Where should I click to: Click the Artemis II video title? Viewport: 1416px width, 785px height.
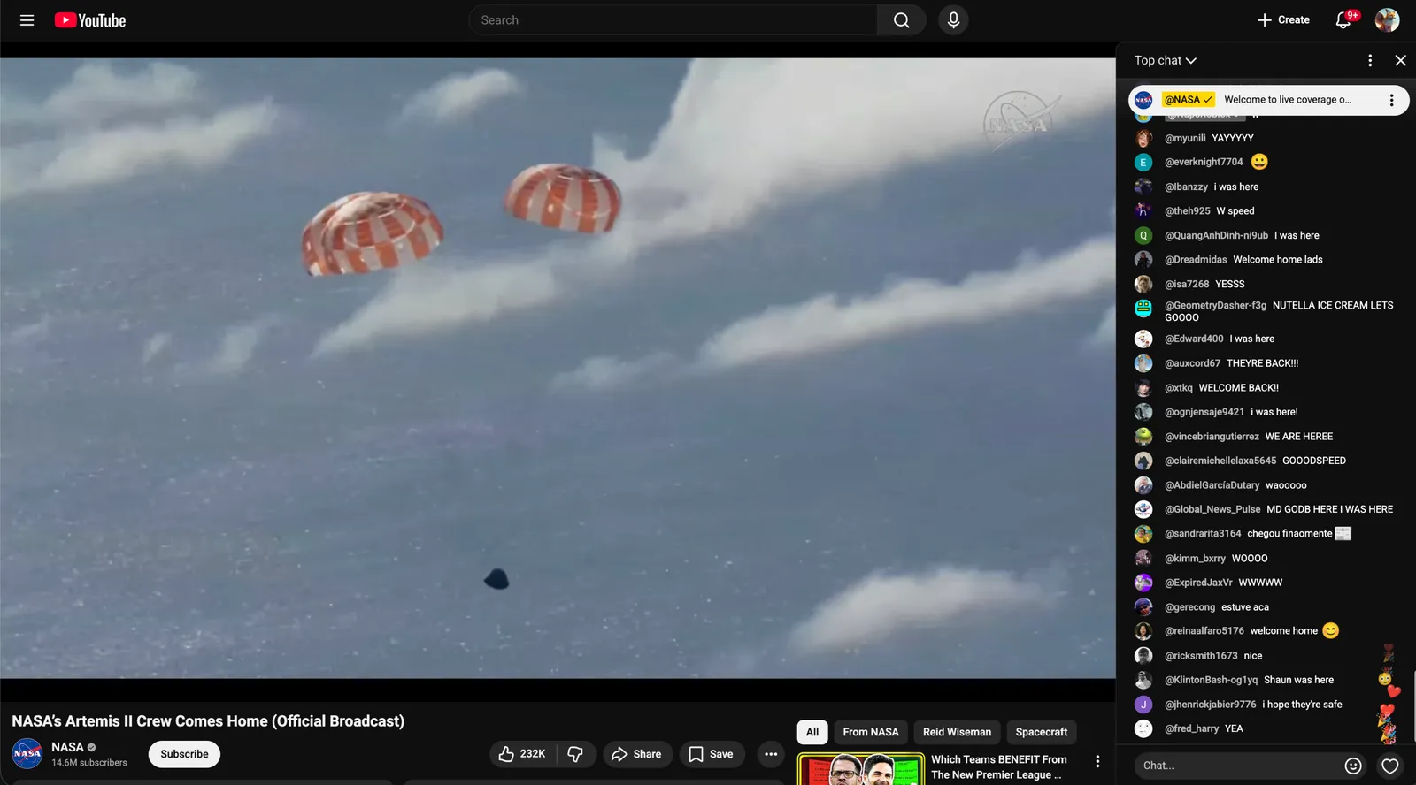208,721
